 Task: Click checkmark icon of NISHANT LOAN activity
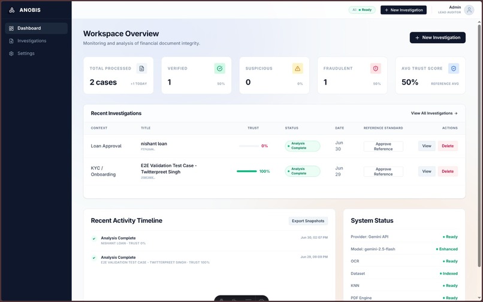click(94, 238)
